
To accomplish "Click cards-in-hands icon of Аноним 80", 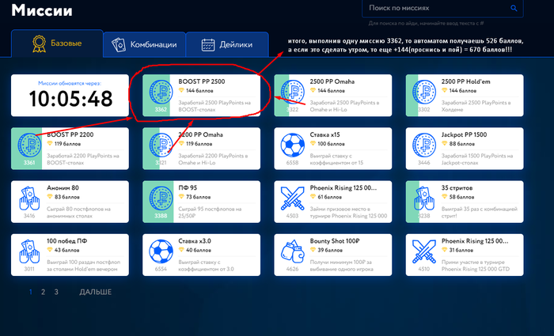I will coord(29,198).
